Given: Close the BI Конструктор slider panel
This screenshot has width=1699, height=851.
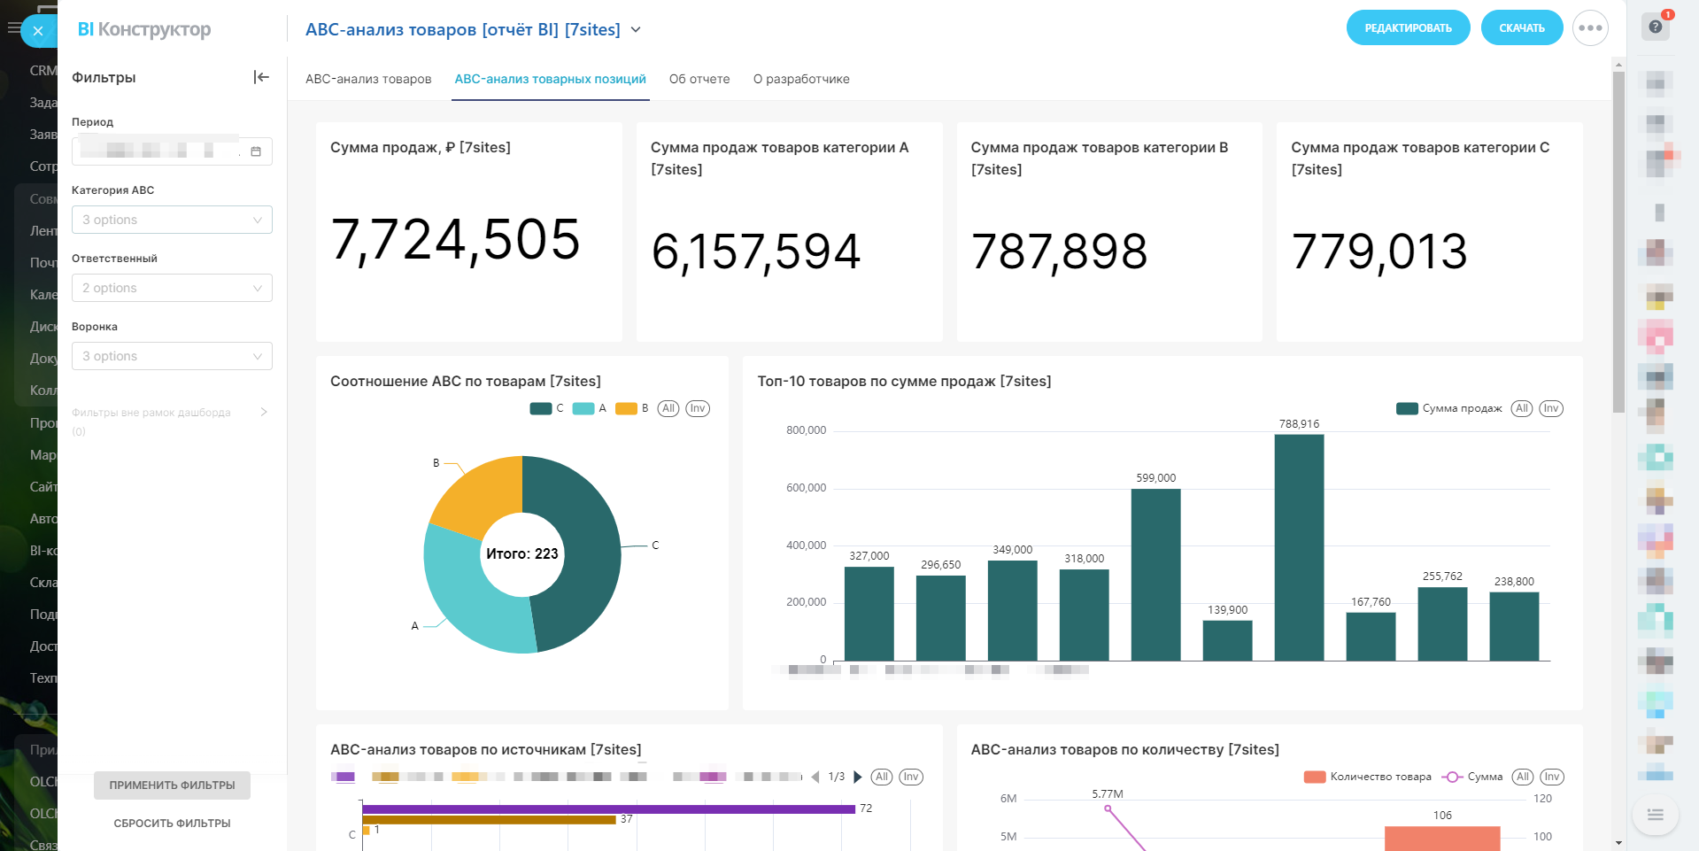Looking at the screenshot, I should pos(37,31).
